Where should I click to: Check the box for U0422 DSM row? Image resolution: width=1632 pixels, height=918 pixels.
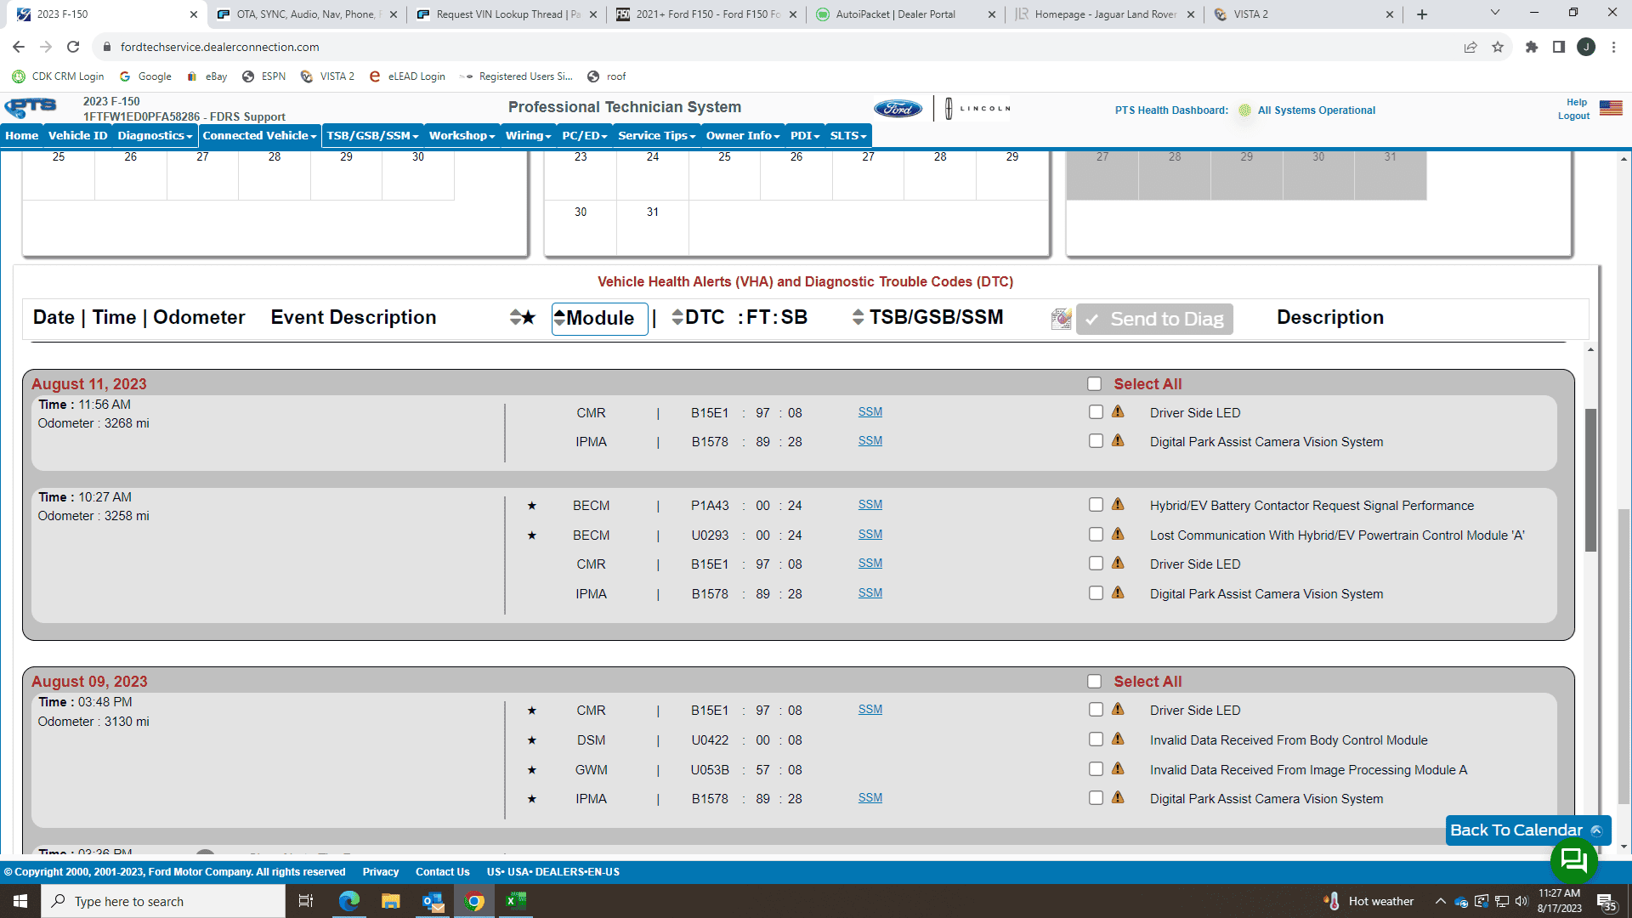pyautogui.click(x=1096, y=739)
